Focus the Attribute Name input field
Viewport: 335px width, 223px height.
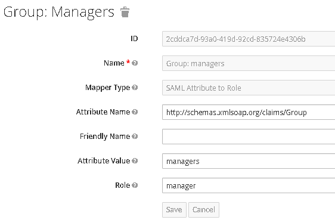click(249, 112)
